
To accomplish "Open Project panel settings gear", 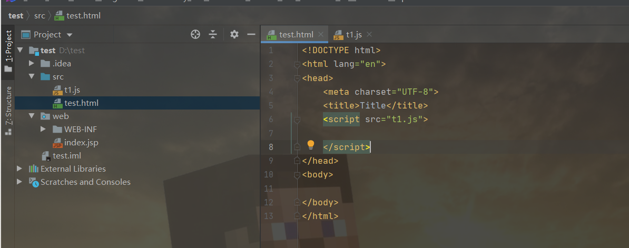I will [234, 34].
